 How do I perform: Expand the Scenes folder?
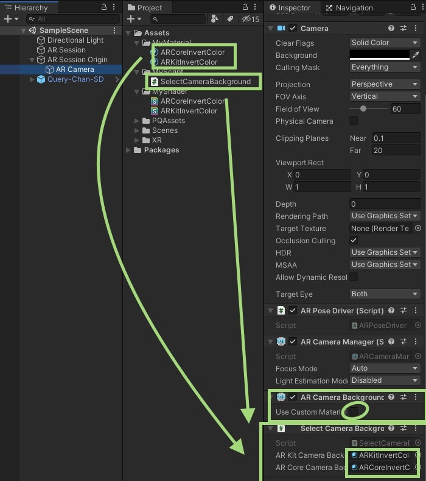pyautogui.click(x=137, y=130)
